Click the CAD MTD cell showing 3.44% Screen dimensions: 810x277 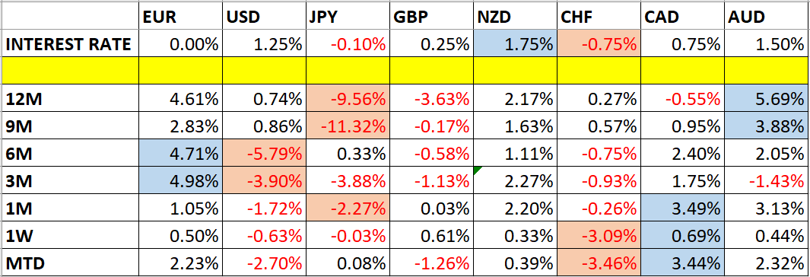[683, 263]
